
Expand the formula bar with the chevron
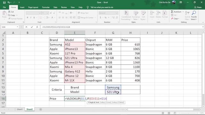pyautogui.click(x=203, y=27)
